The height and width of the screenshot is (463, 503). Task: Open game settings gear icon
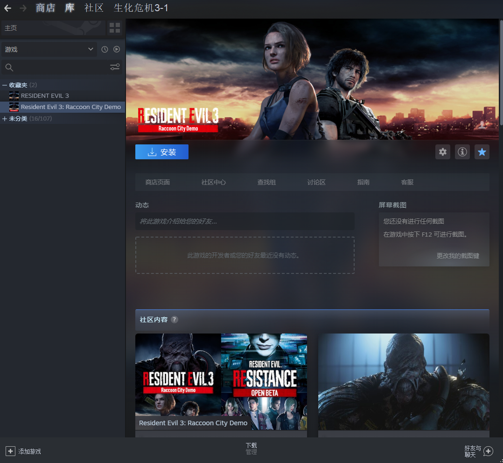(443, 152)
